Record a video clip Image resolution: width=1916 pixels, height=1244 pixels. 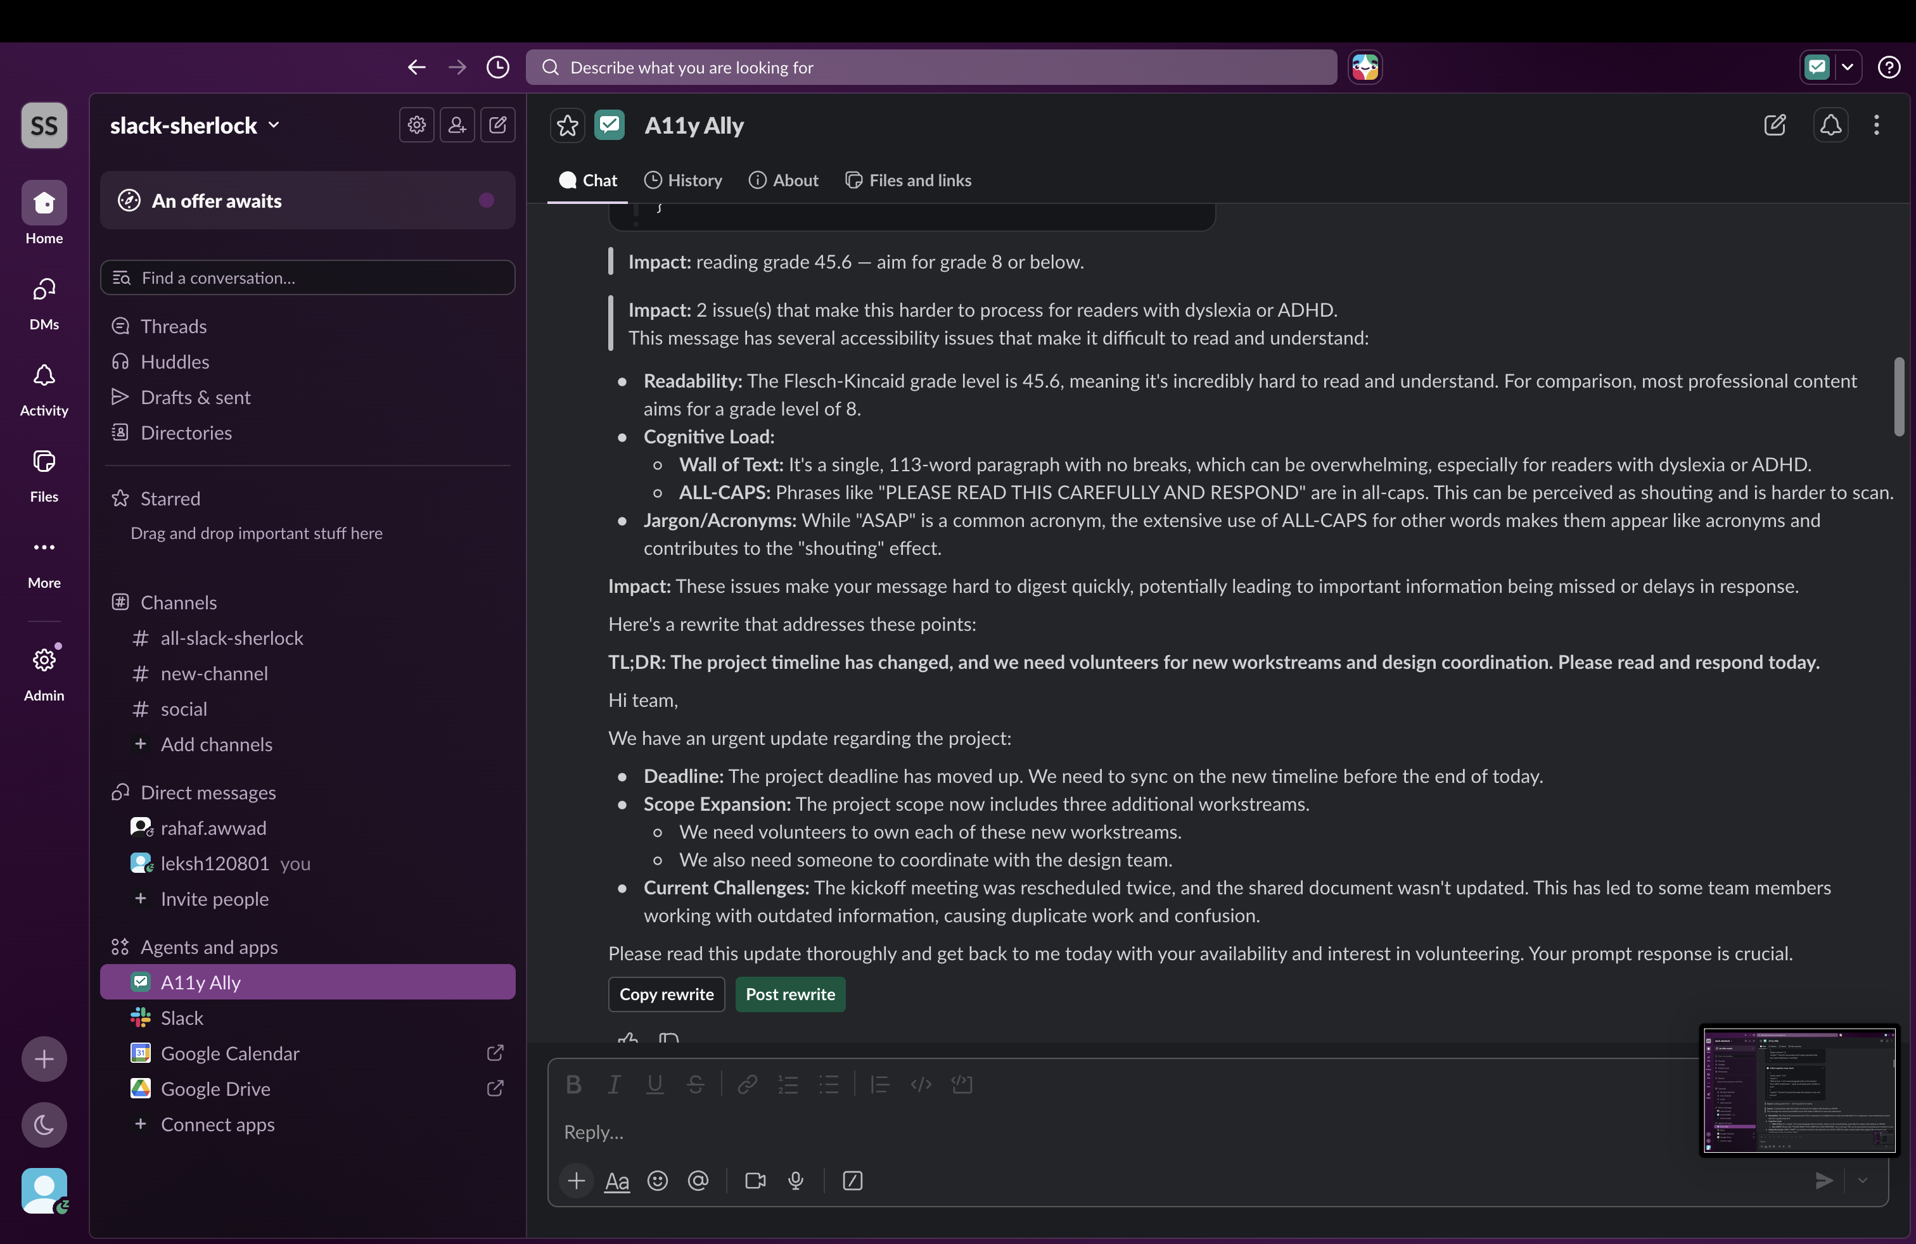tap(755, 1181)
